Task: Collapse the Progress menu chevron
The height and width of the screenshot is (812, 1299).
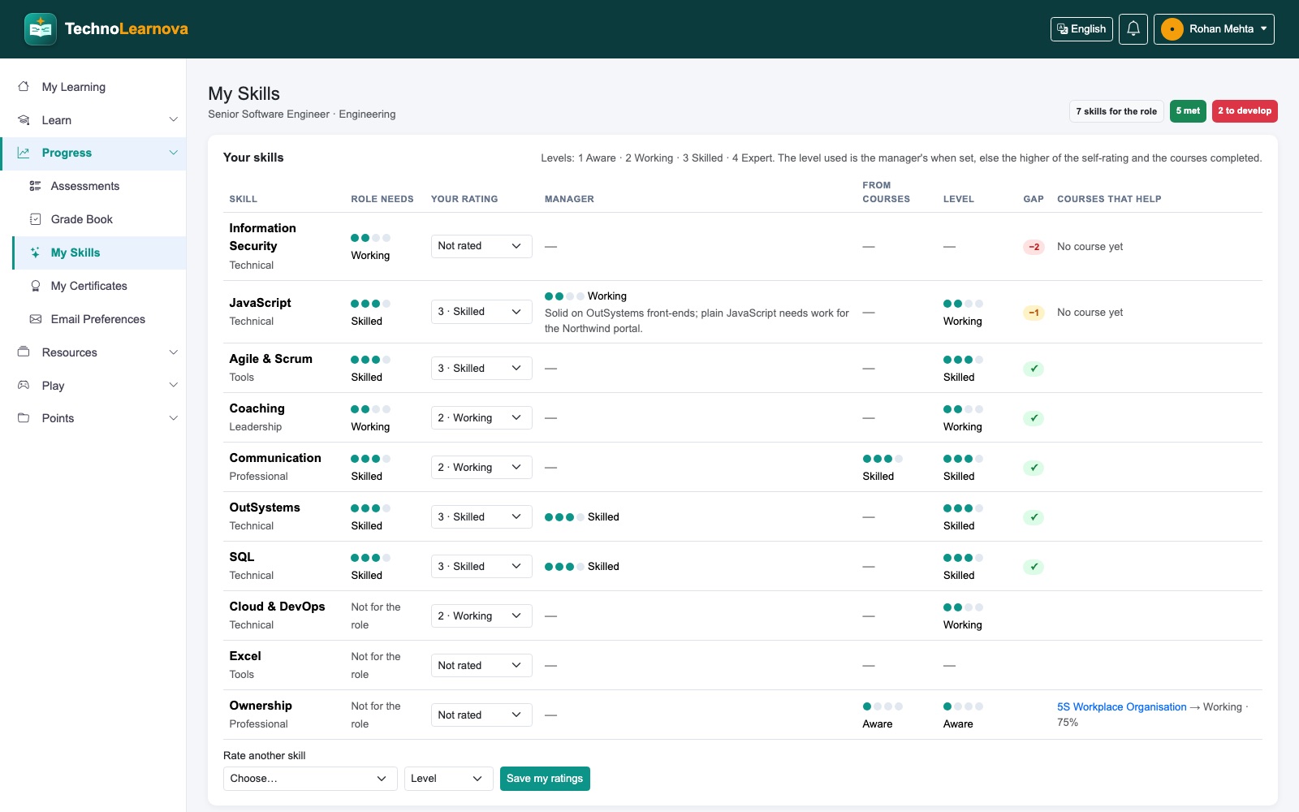Action: (173, 153)
